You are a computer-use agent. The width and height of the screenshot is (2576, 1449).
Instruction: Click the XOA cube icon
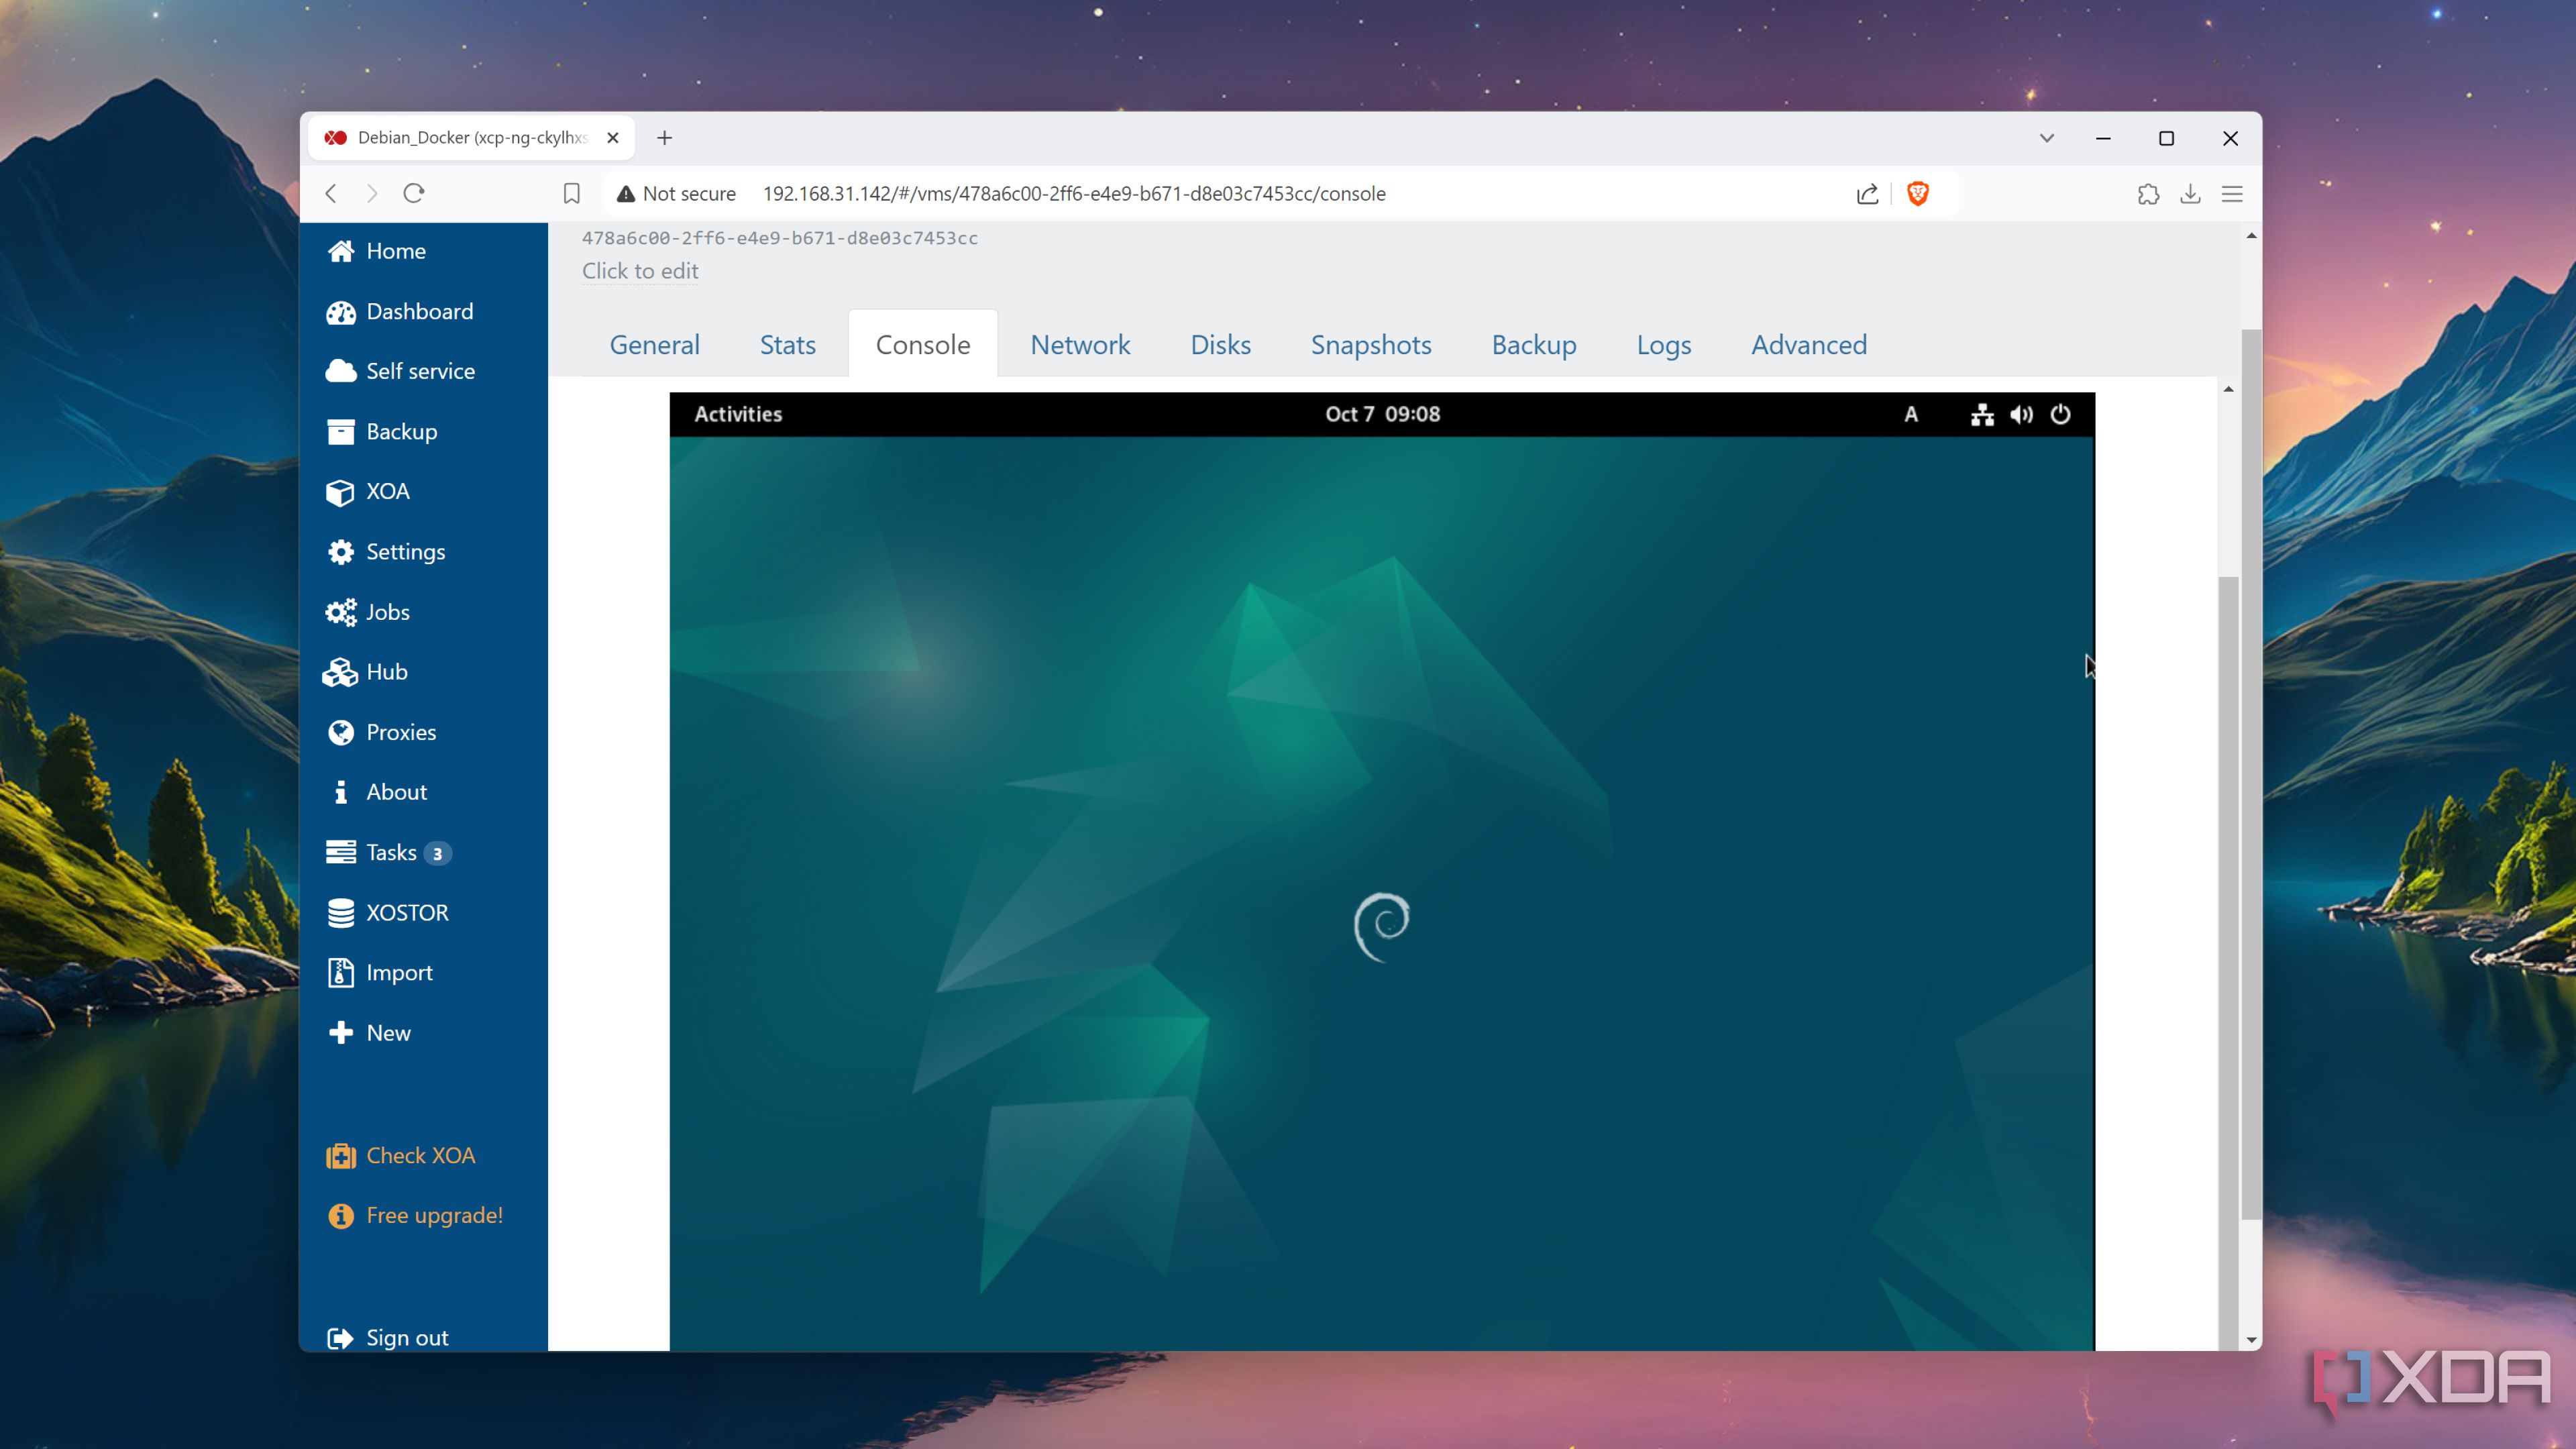340,492
